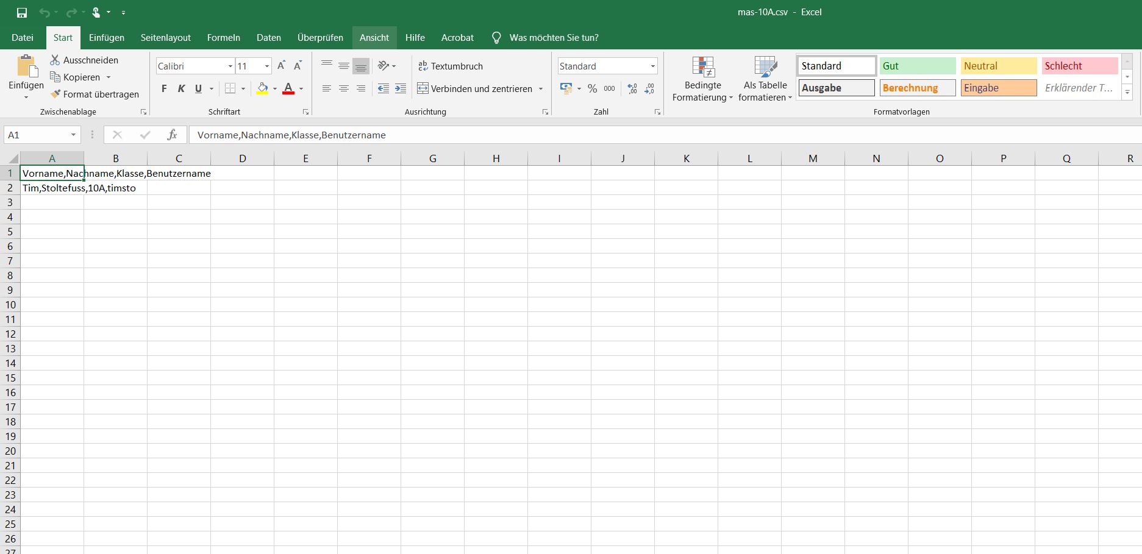The width and height of the screenshot is (1142, 554).
Task: Open the Einfügen ribbon tab
Action: tap(106, 38)
